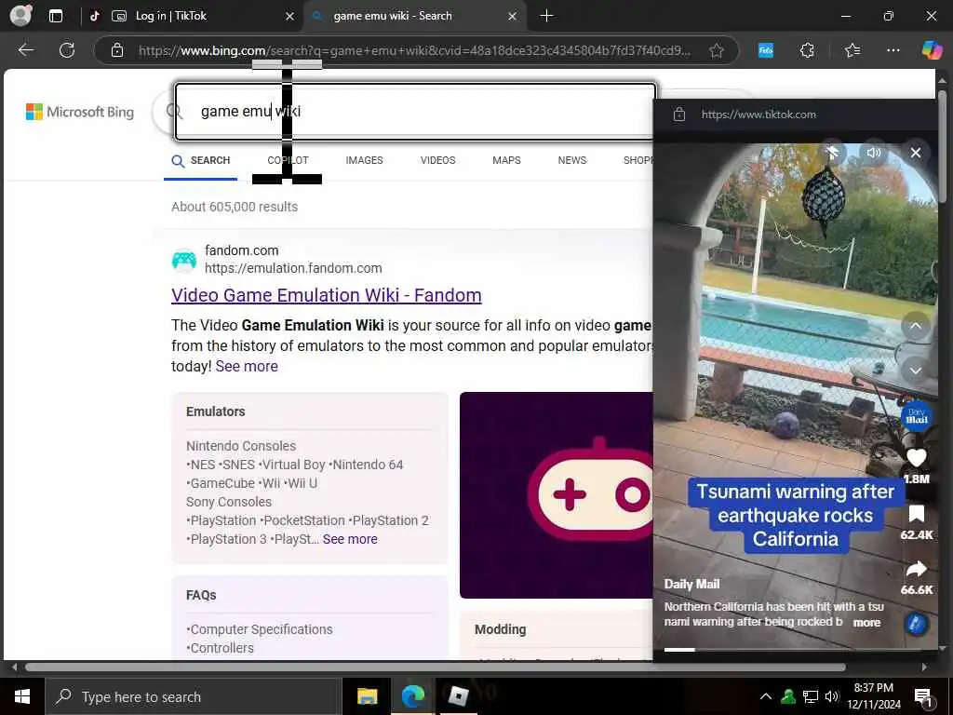Viewport: 953px width, 715px height.
Task: Bookmark the TikTok video
Action: (x=916, y=514)
